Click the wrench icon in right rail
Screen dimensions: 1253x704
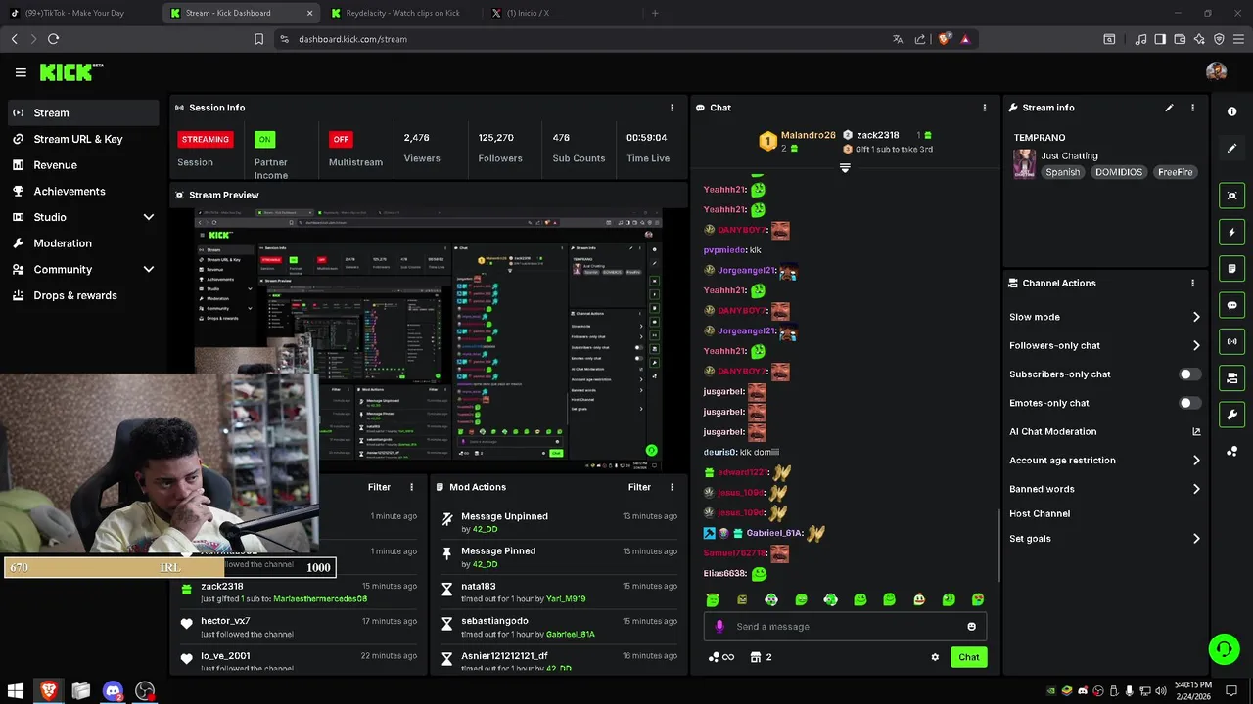(x=1232, y=415)
